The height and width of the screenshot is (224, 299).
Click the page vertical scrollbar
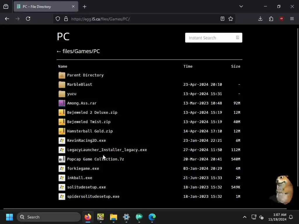[298, 107]
